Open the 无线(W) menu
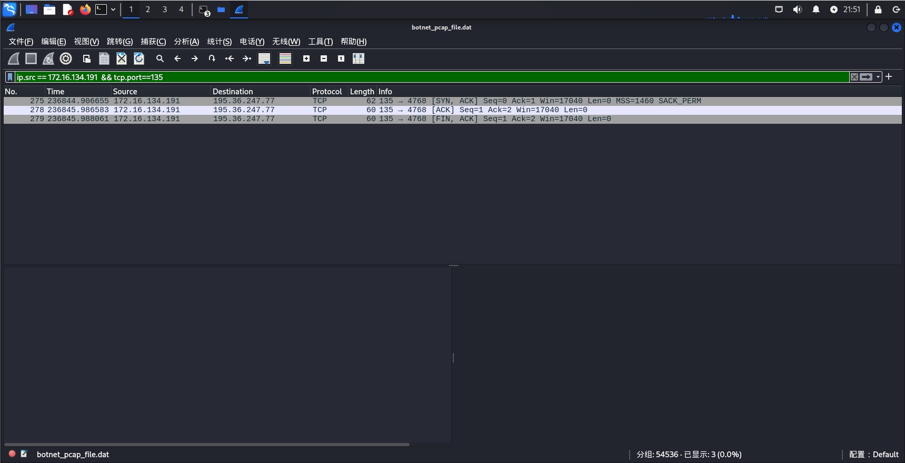This screenshot has width=905, height=463. point(286,42)
